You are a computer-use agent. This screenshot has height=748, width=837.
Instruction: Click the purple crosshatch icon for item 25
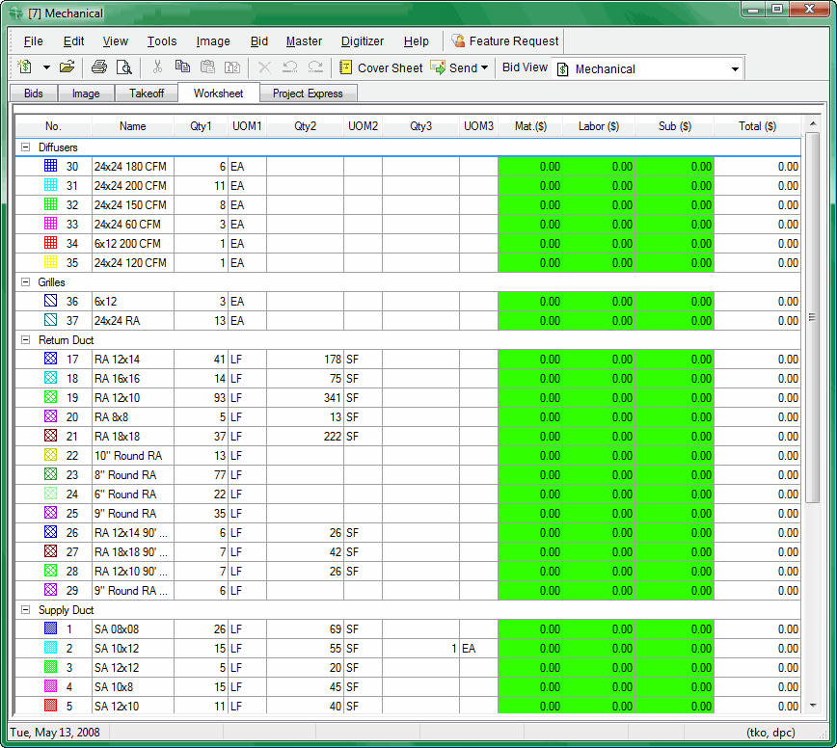(x=51, y=513)
